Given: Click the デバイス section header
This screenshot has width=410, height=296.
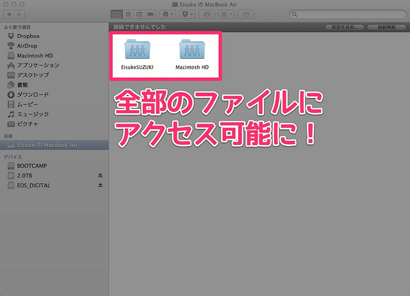Looking at the screenshot, I should (x=13, y=157).
